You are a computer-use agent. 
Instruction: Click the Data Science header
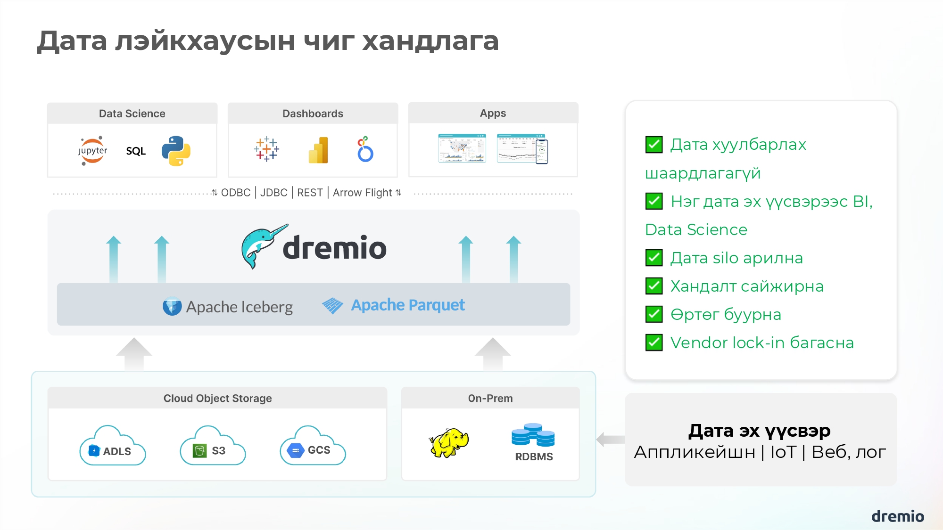click(132, 114)
